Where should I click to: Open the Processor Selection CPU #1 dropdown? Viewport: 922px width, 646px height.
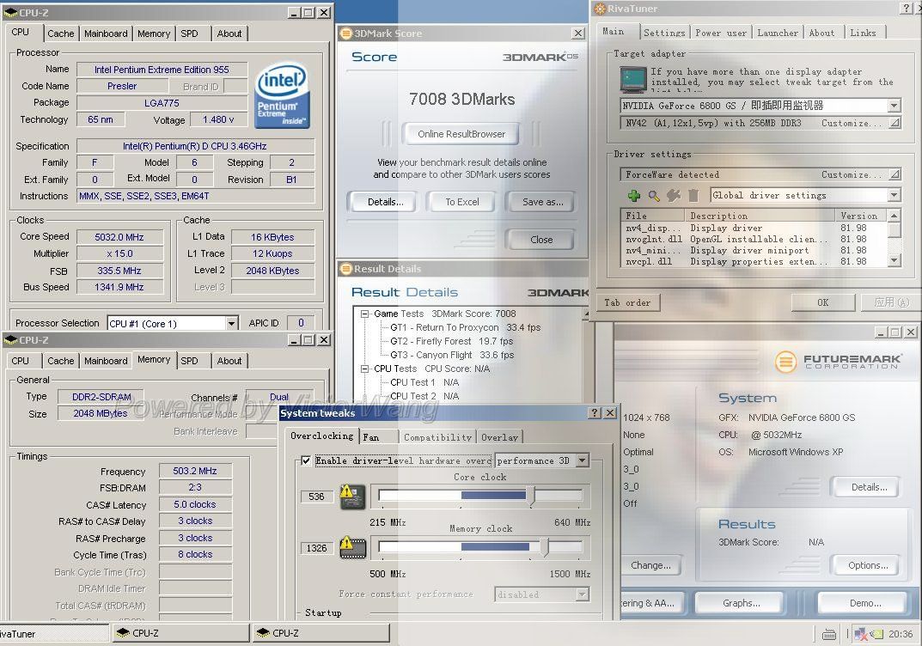point(232,323)
